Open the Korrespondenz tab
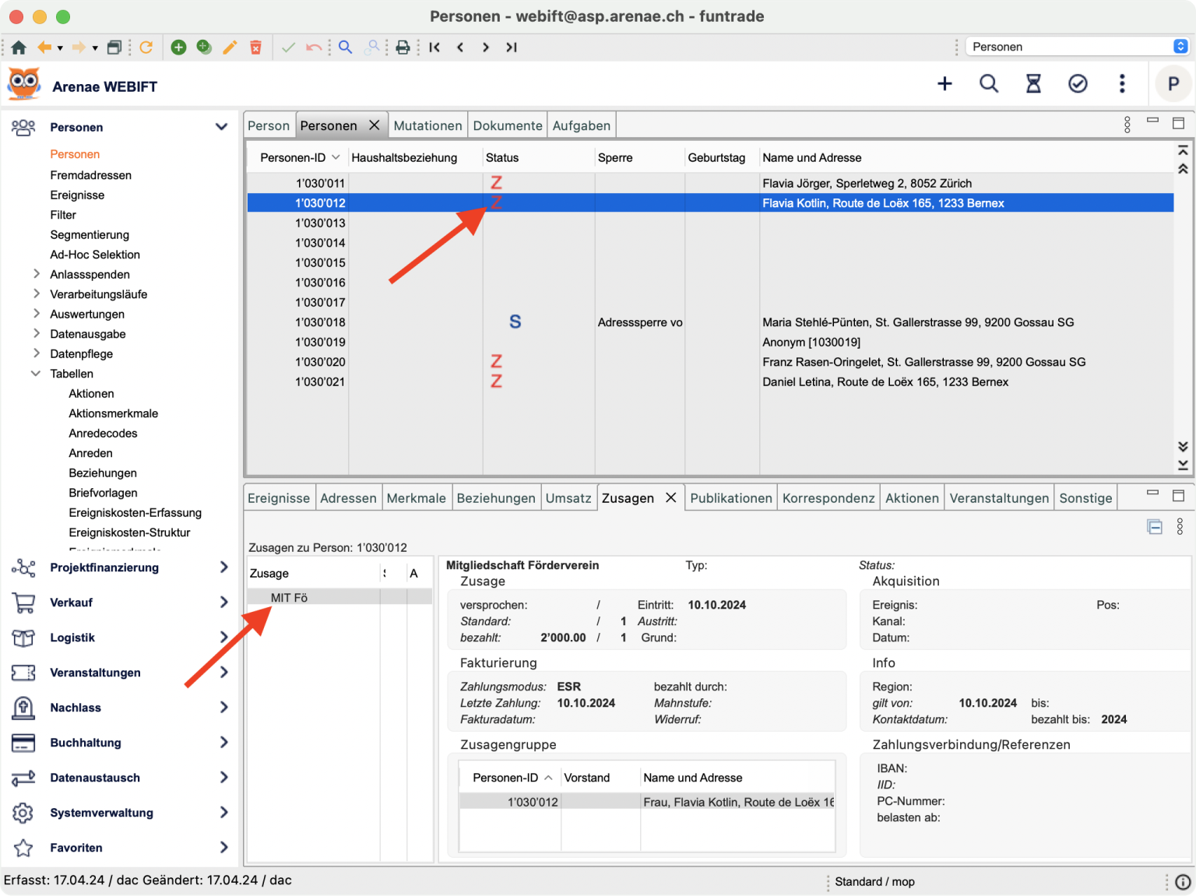Screen dimensions: 1196x896 [x=828, y=498]
